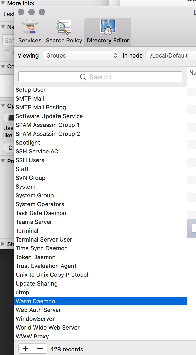Select the Directory Editor toolbar icon

108,32
